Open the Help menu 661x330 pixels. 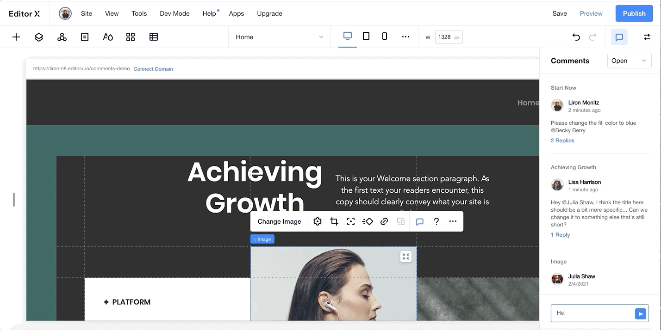pyautogui.click(x=209, y=13)
